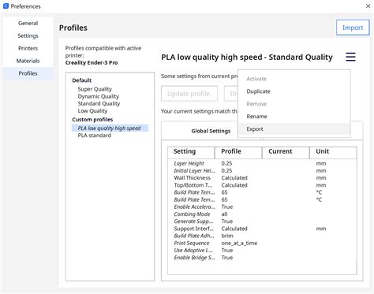Viewport: 374px width, 294px height.
Task: Click the Enable Bridge S... setting row
Action: click(x=262, y=258)
